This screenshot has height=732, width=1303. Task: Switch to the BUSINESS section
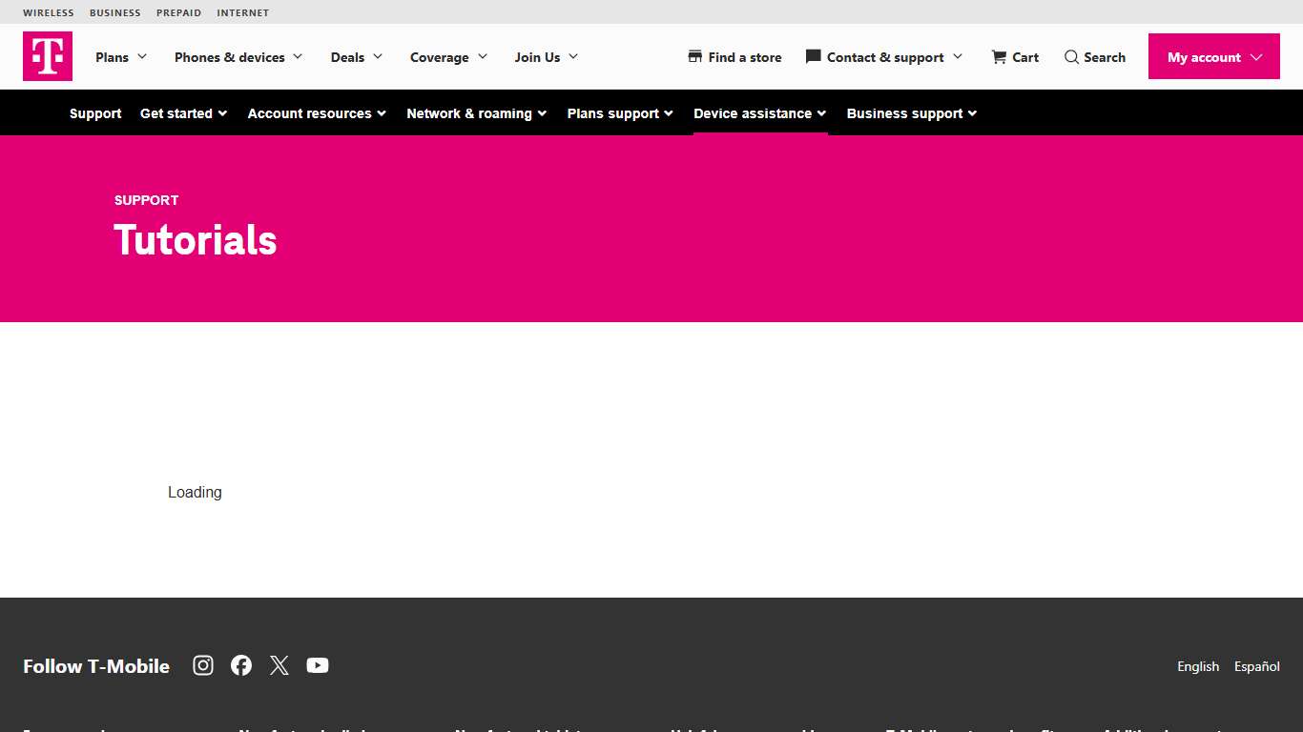tap(114, 12)
